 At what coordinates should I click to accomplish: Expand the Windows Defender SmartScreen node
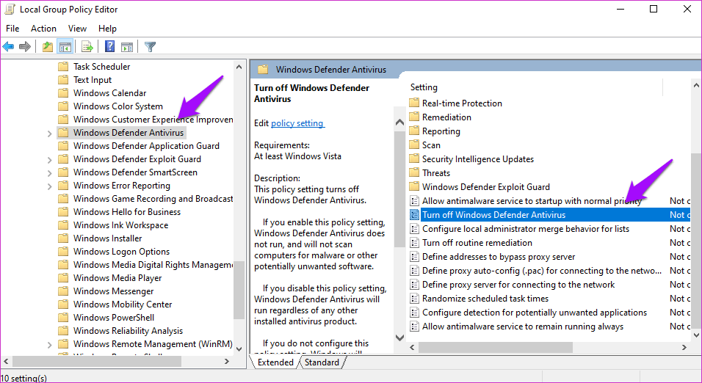pos(50,172)
